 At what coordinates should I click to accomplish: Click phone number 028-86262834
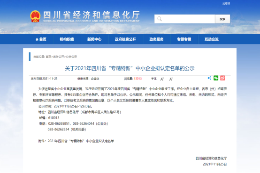(58, 130)
